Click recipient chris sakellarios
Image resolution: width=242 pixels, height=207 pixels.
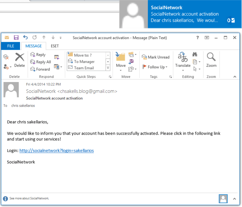(x=23, y=106)
